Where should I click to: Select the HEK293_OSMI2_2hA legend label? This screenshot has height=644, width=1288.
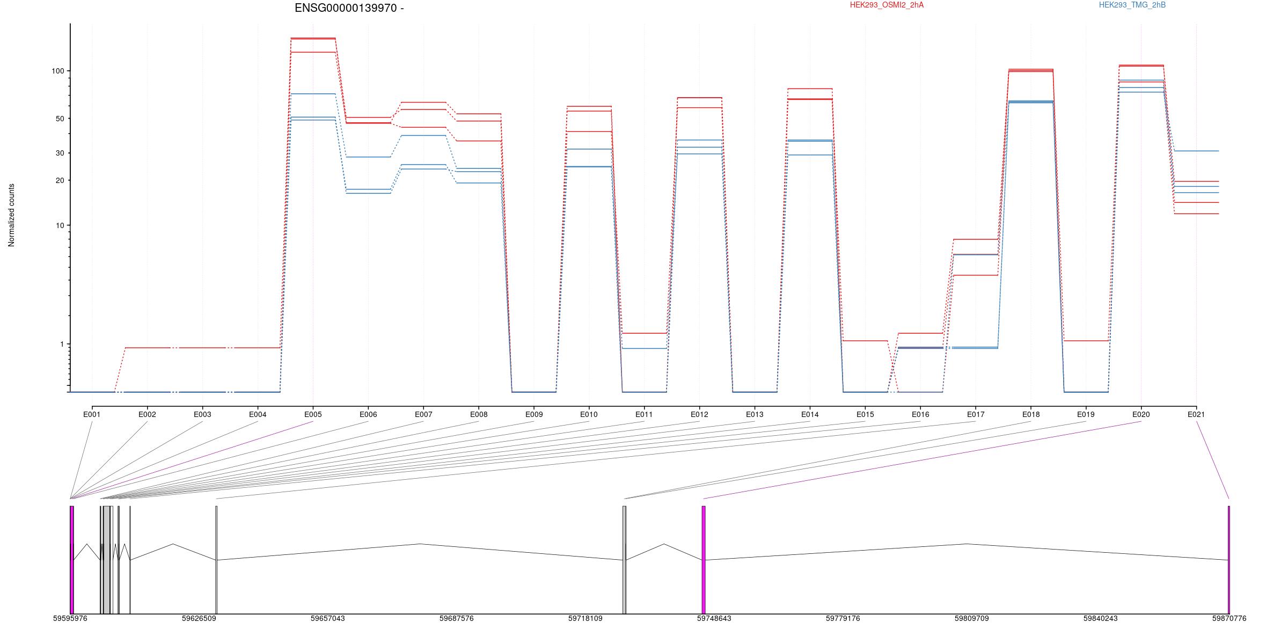887,5
